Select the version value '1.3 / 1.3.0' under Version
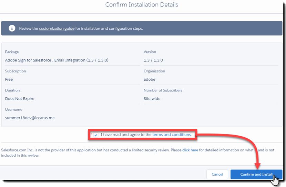Image resolution: width=286 pixels, height=187 pixels. tap(153, 60)
